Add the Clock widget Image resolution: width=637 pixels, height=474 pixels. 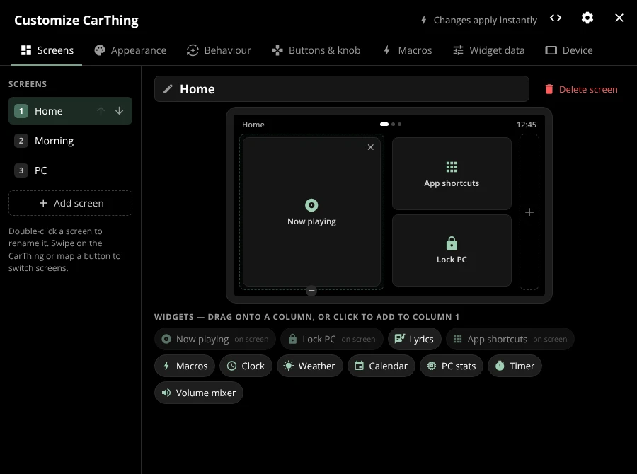[x=246, y=366]
